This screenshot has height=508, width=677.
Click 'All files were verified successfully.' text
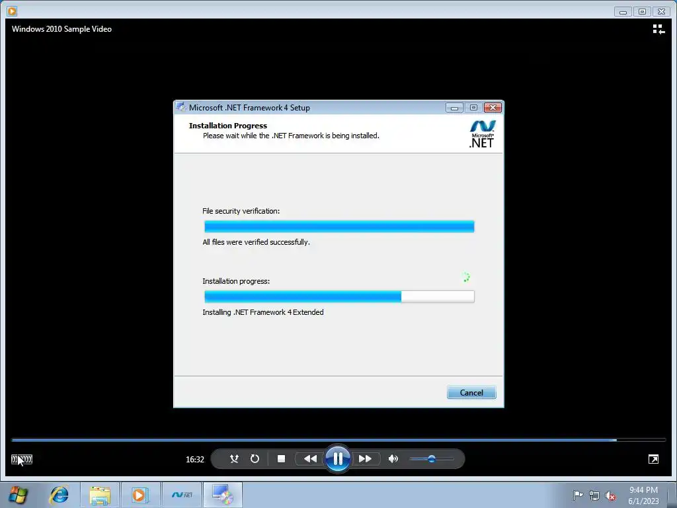coord(256,242)
